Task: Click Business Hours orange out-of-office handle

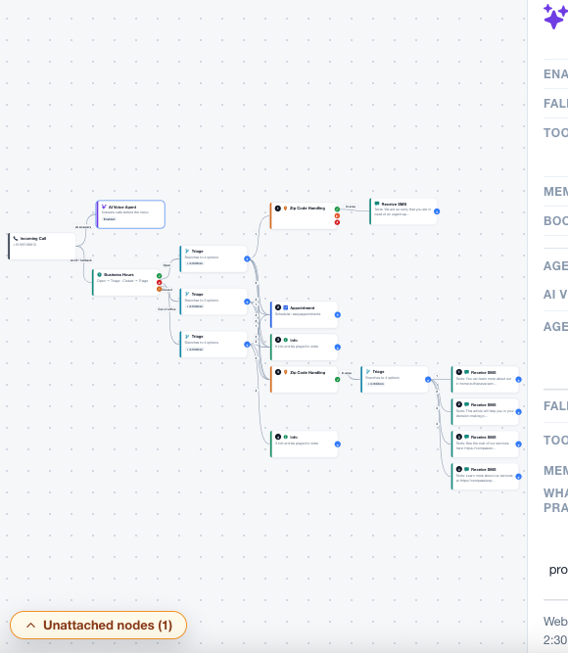Action: pos(160,289)
